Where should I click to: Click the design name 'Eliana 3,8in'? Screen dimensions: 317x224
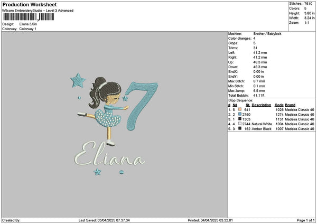click(28, 24)
